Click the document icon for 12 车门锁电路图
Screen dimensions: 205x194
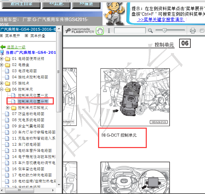click(x=7, y=145)
